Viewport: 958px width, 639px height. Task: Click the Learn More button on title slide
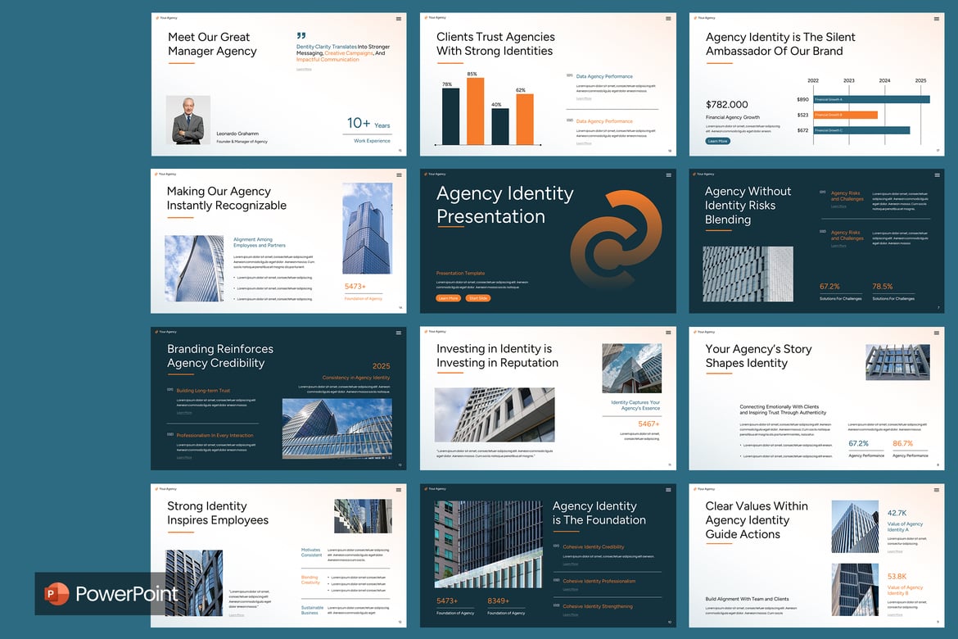click(x=448, y=298)
